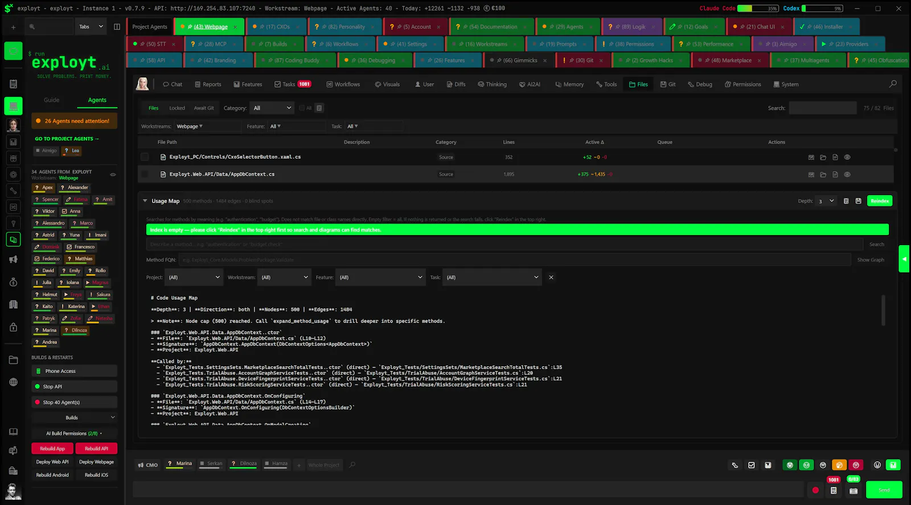Click the tasks icon with 1081 badge
The height and width of the screenshot is (505, 911).
coord(834,490)
